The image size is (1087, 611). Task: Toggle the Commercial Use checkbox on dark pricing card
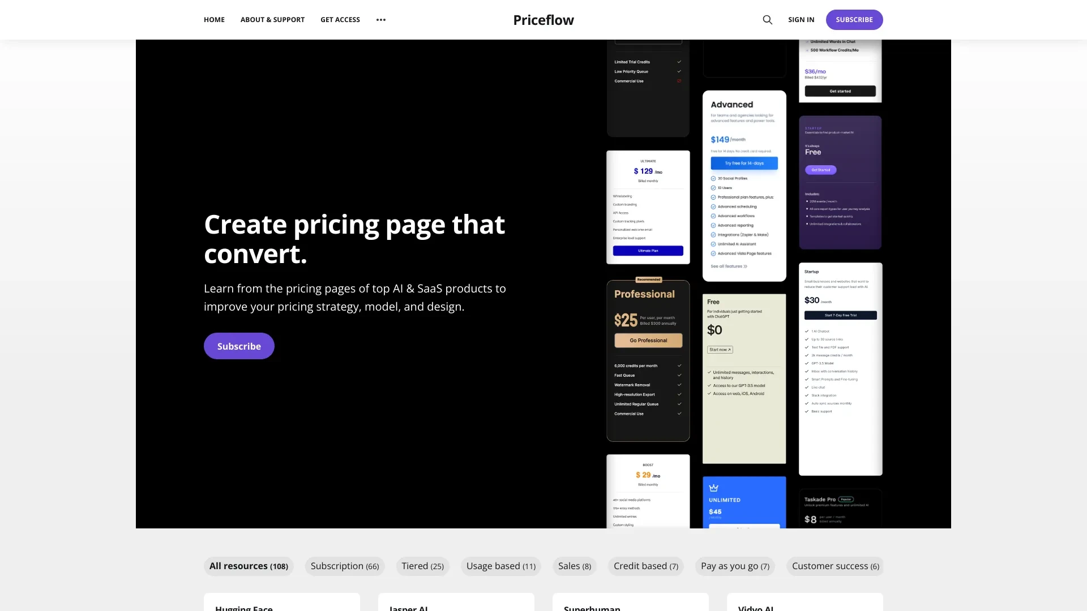click(x=679, y=80)
